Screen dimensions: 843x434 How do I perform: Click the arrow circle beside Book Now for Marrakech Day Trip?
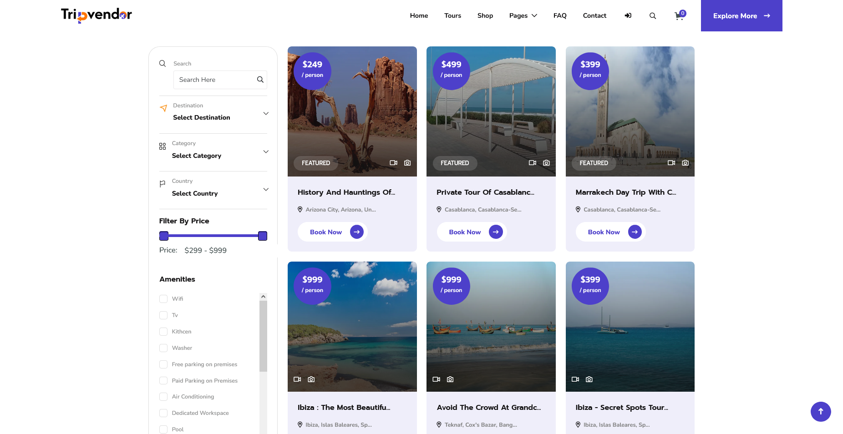(x=635, y=232)
